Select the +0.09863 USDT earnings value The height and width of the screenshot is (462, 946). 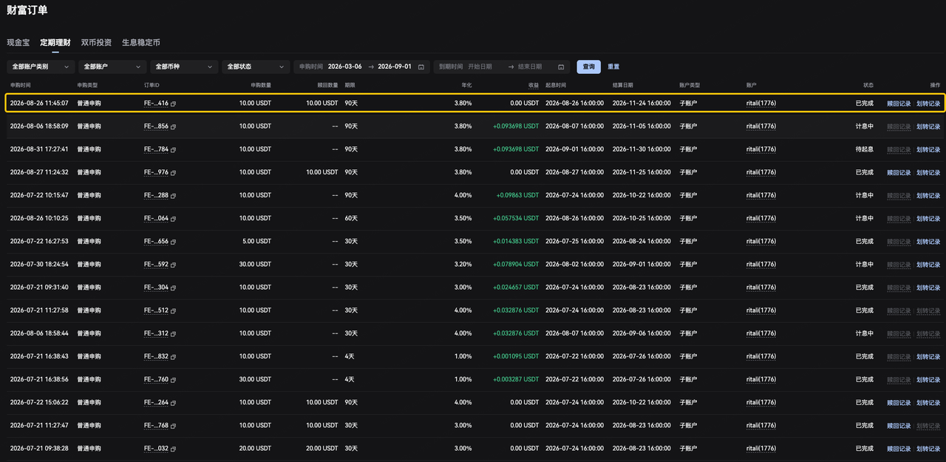517,196
